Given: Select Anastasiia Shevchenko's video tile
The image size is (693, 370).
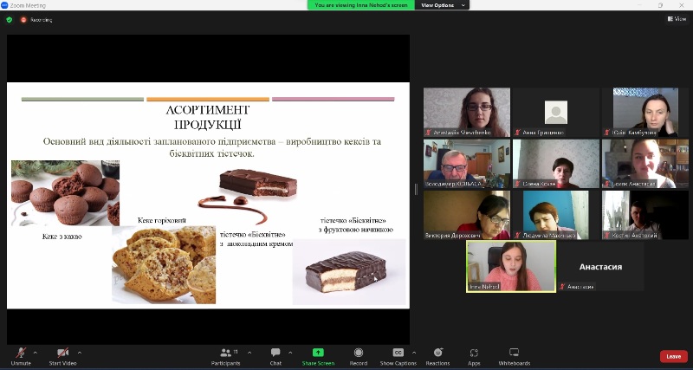Looking at the screenshot, I should coord(467,112).
